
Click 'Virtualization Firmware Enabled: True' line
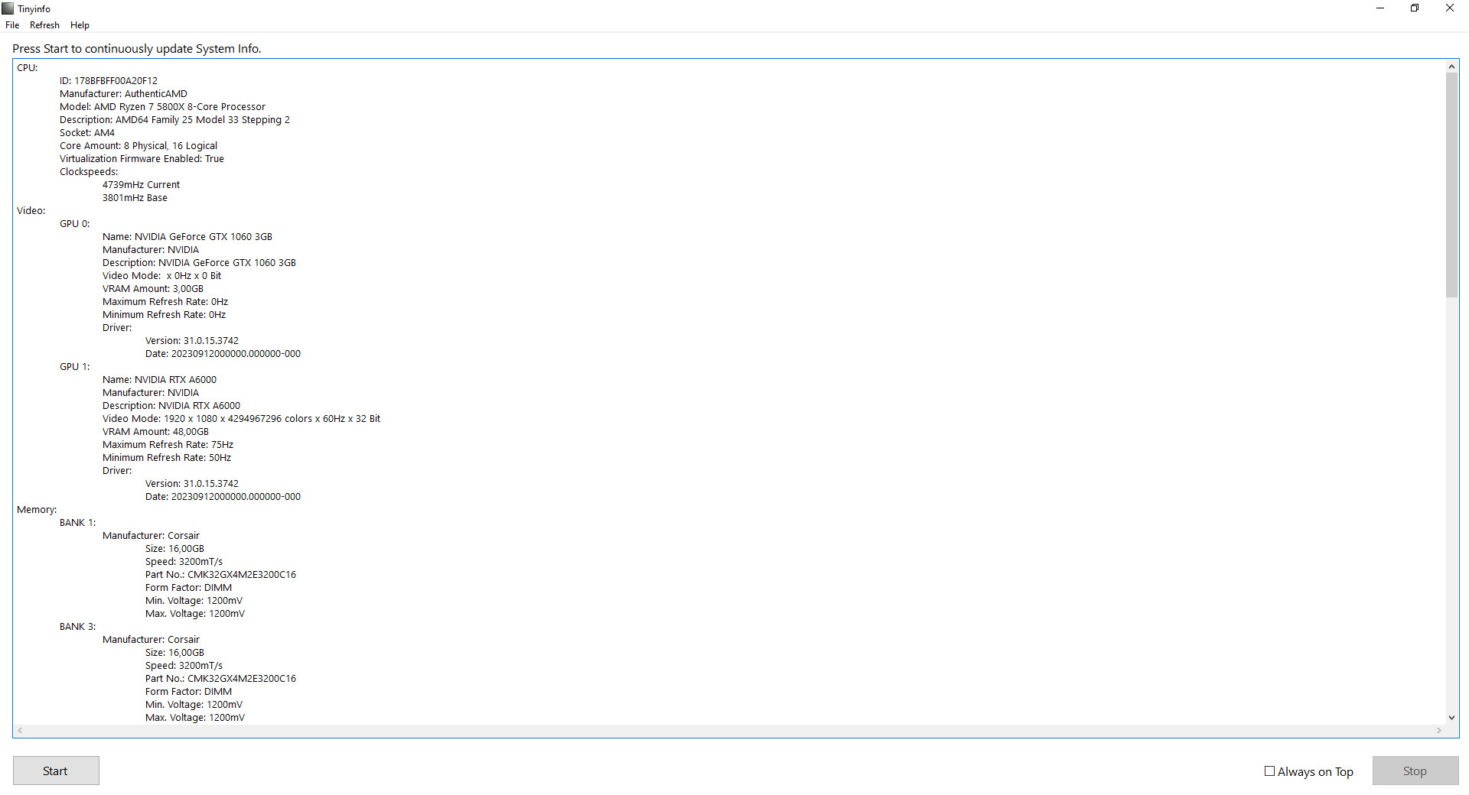[142, 159]
